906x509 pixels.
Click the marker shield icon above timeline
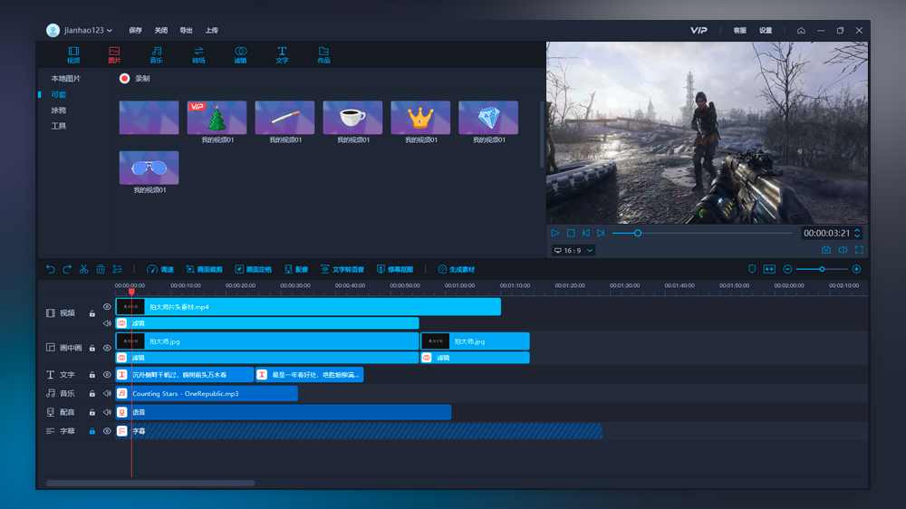pyautogui.click(x=752, y=269)
